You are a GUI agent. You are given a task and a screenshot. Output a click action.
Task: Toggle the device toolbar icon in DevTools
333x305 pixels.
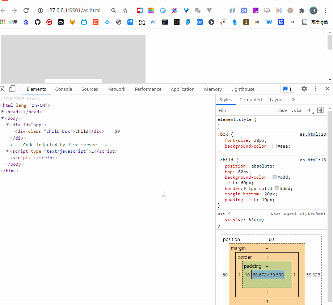pos(12,89)
